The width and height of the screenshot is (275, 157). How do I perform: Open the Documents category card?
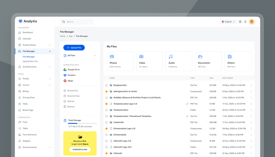[208, 61]
